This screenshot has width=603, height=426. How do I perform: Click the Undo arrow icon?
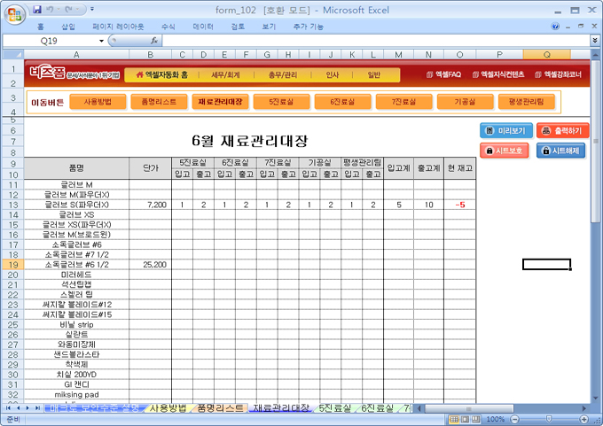coord(51,9)
